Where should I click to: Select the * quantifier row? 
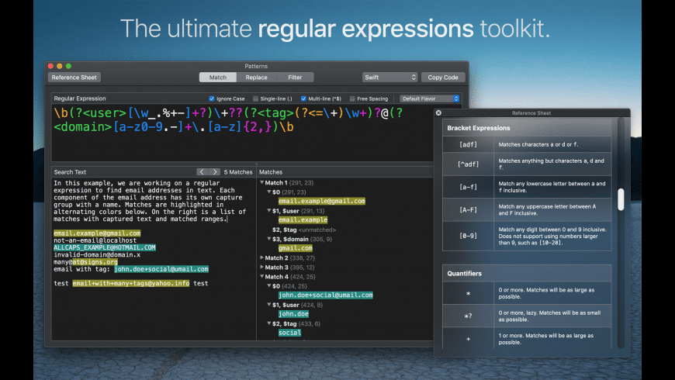[527, 293]
